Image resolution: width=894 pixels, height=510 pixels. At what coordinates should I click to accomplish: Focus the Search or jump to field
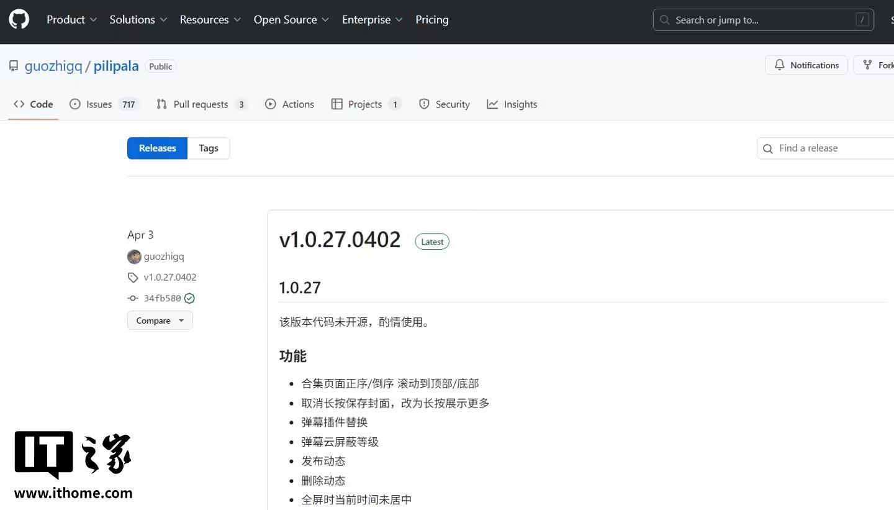coord(763,20)
